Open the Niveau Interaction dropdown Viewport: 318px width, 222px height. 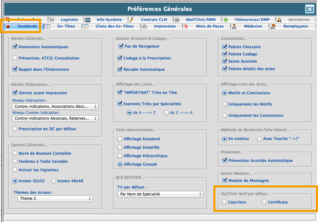click(x=55, y=106)
